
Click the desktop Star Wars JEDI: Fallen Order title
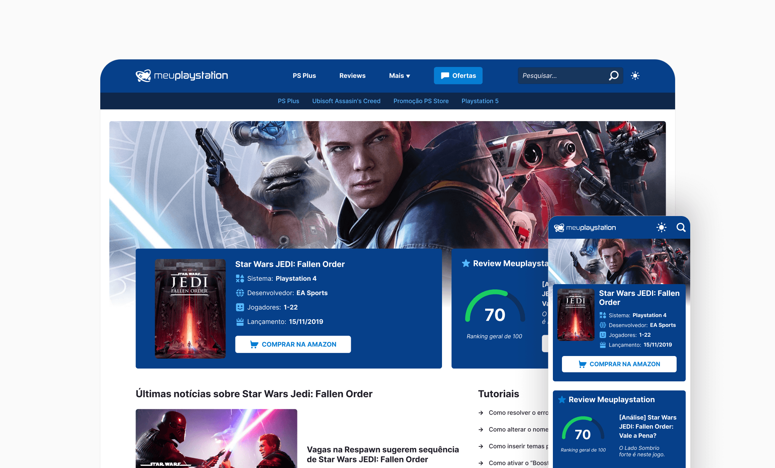290,264
